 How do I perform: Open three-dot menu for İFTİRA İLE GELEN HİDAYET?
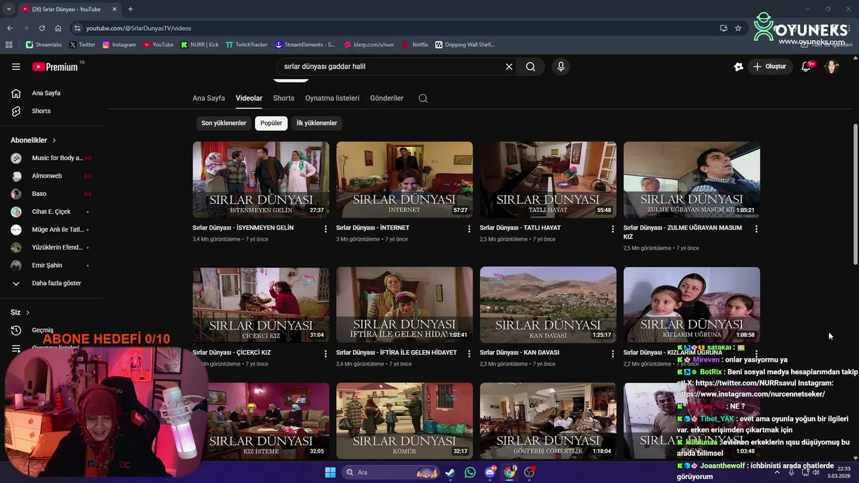(x=469, y=354)
